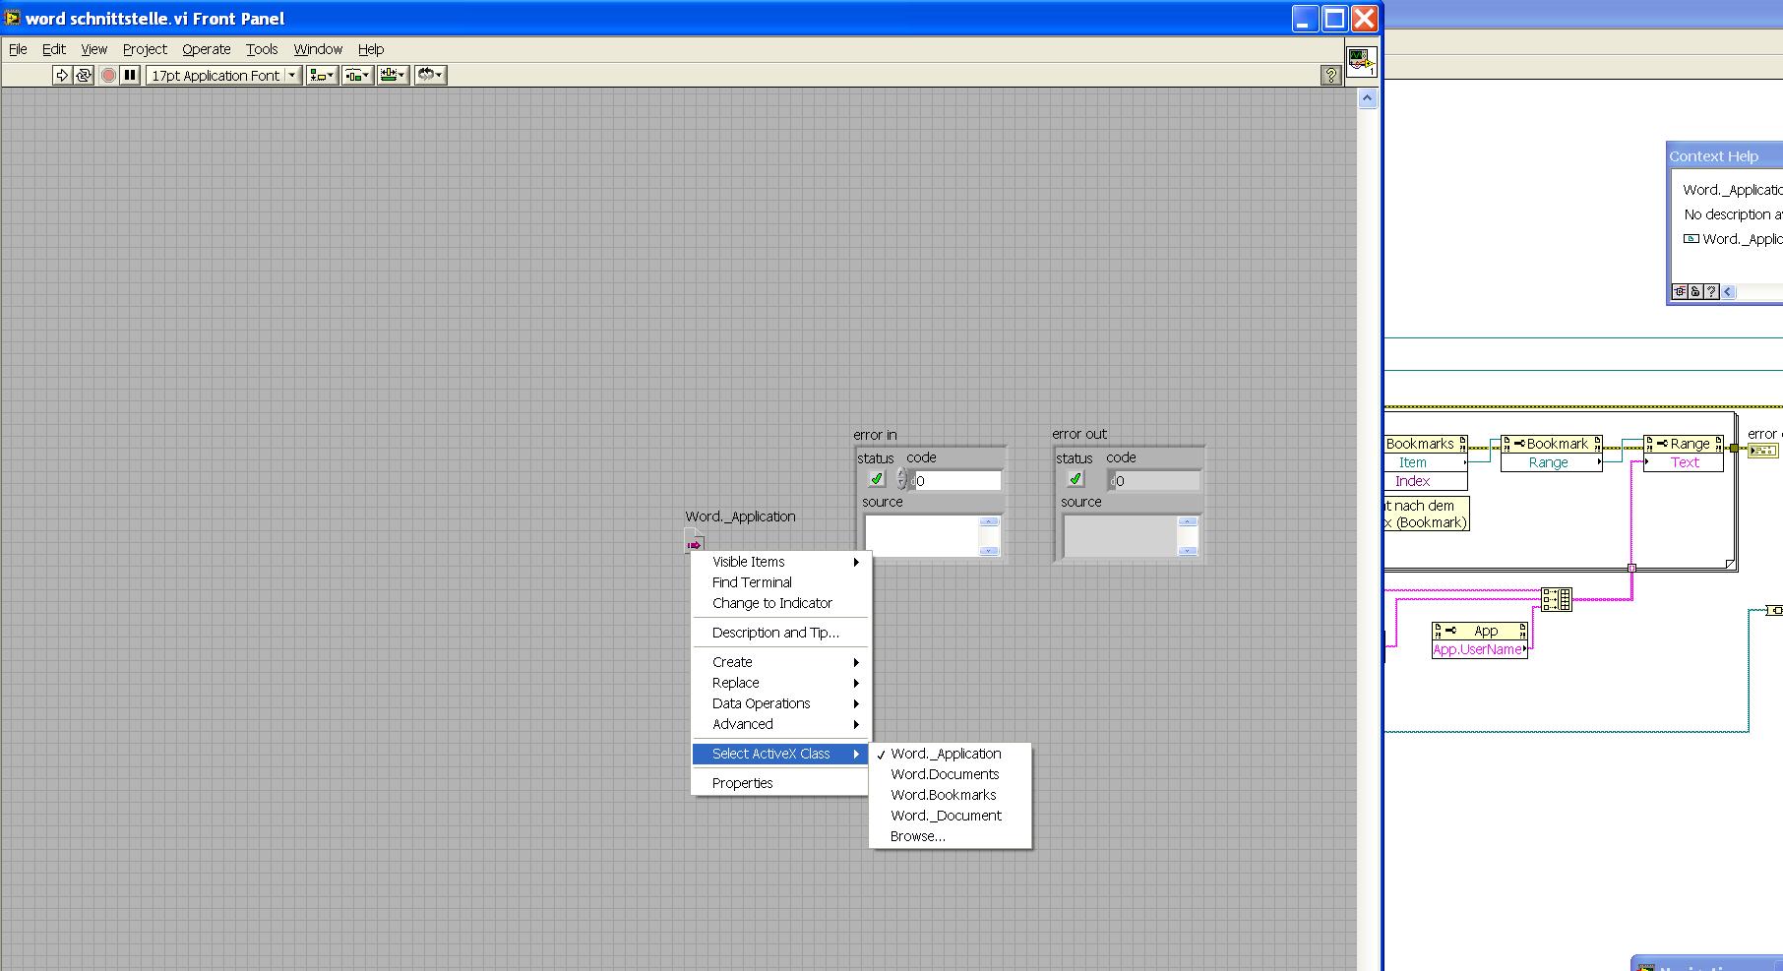Open the Help menu
Viewport: 1783px width, 971px height.
(371, 49)
